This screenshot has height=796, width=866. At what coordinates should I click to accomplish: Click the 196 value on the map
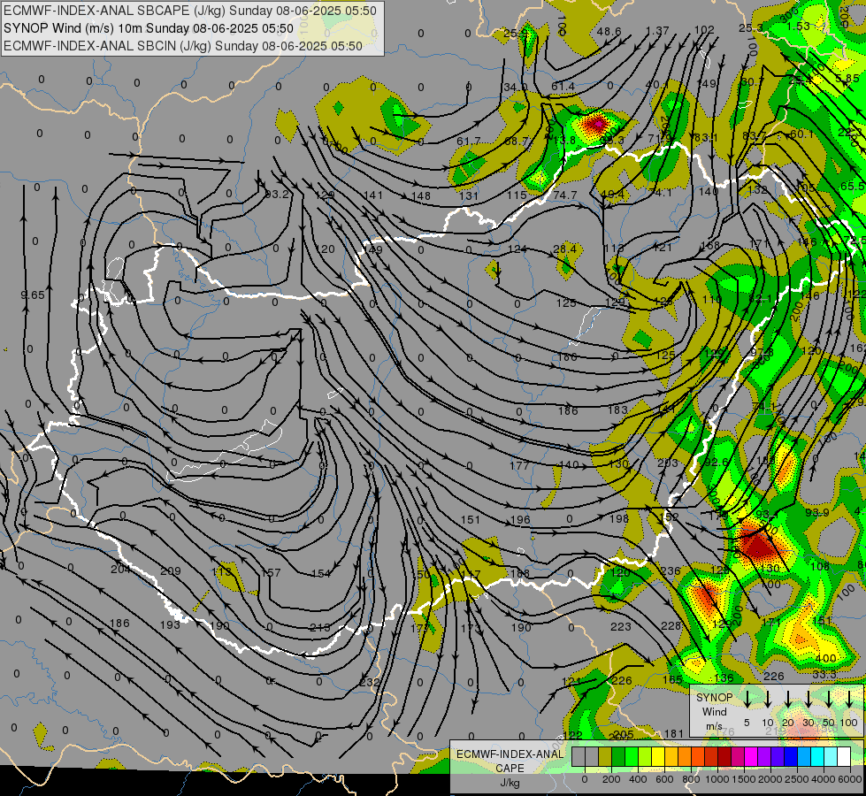click(520, 519)
